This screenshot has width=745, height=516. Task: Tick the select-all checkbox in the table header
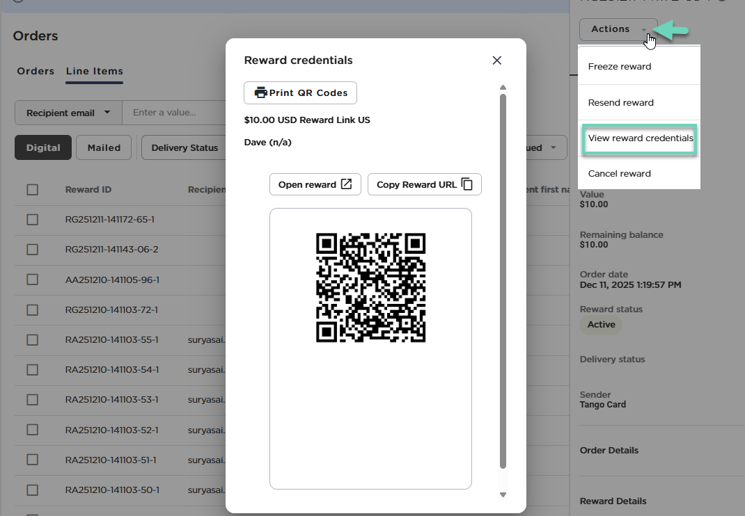click(x=32, y=190)
